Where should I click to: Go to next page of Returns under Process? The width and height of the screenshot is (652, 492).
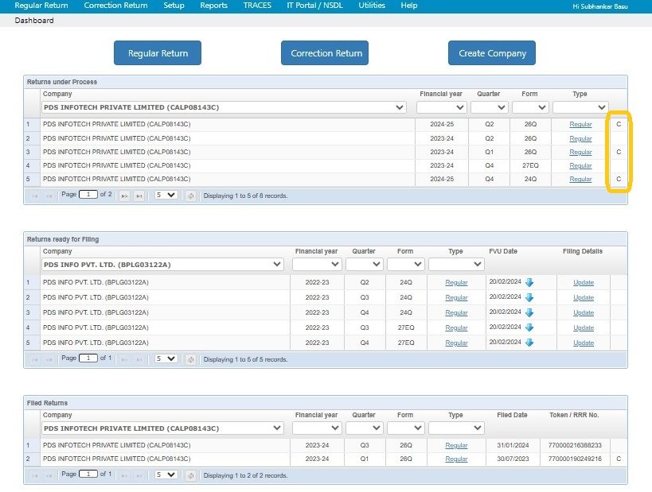click(123, 195)
